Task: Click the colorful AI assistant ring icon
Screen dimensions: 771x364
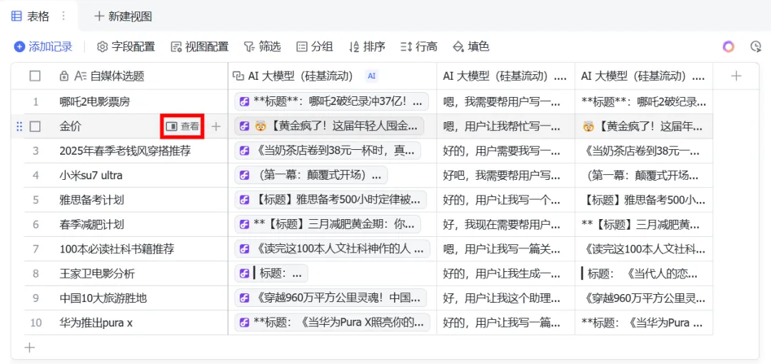Action: point(728,46)
